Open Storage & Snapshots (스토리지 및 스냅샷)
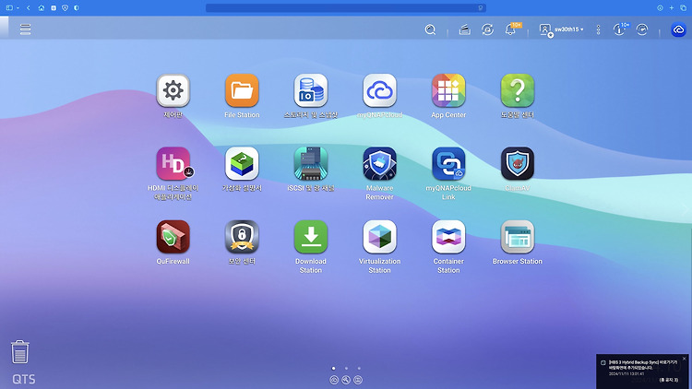 [x=311, y=90]
